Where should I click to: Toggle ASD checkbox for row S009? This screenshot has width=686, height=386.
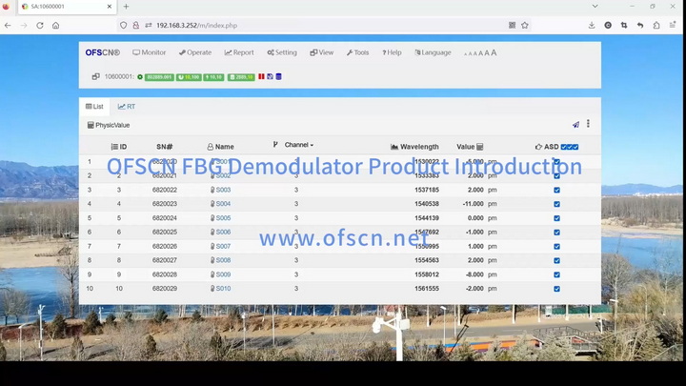pos(556,274)
